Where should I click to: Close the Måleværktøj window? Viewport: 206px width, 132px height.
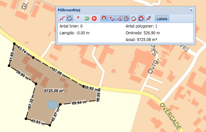coord(191,10)
